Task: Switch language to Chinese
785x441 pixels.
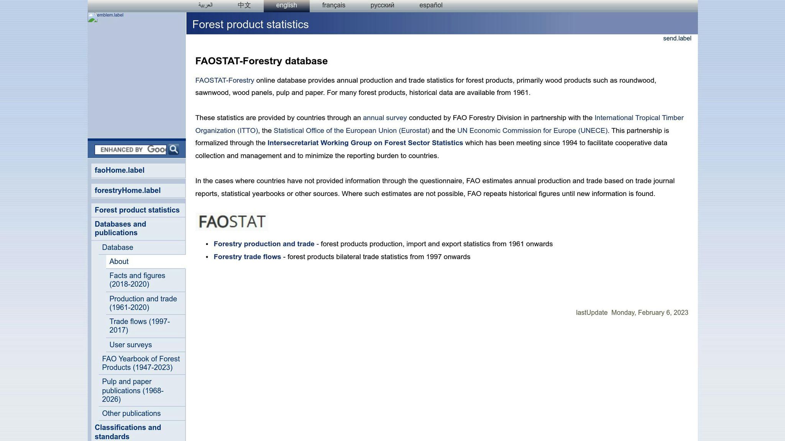Action: [244, 5]
